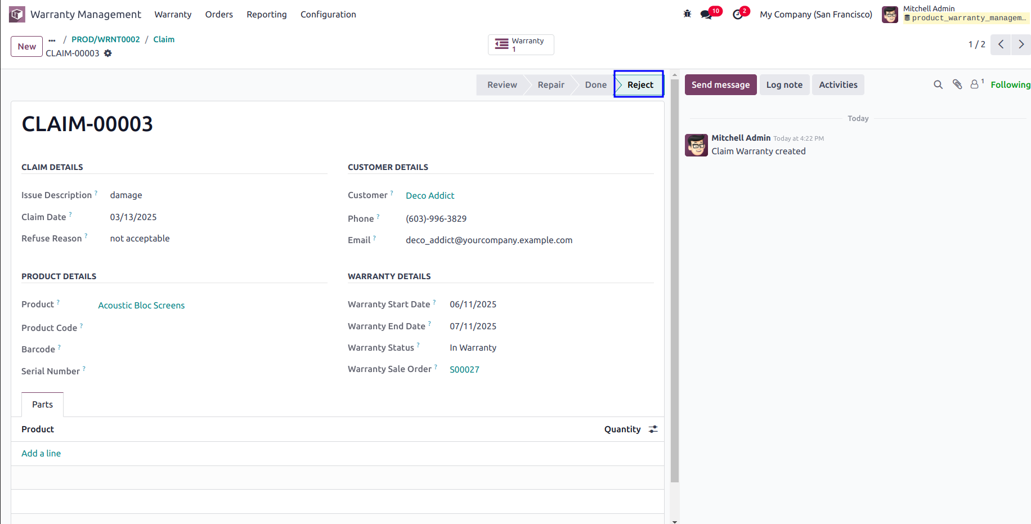Set the claim stage to Done
Viewport: 1031px width, 524px height.
pos(595,85)
